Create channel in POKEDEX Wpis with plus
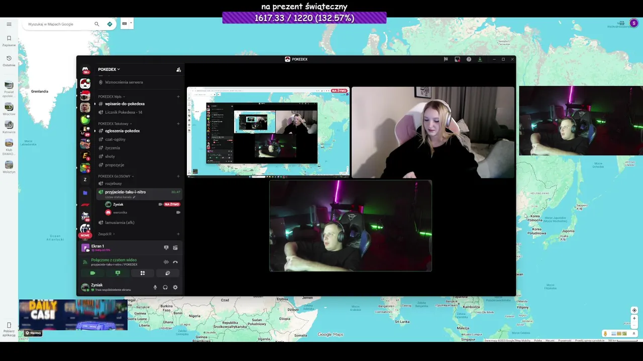 tap(178, 97)
